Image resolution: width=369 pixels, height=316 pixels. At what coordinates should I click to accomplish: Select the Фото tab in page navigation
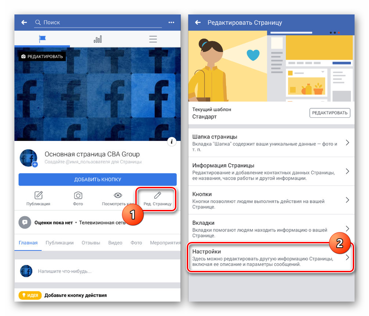pos(136,243)
